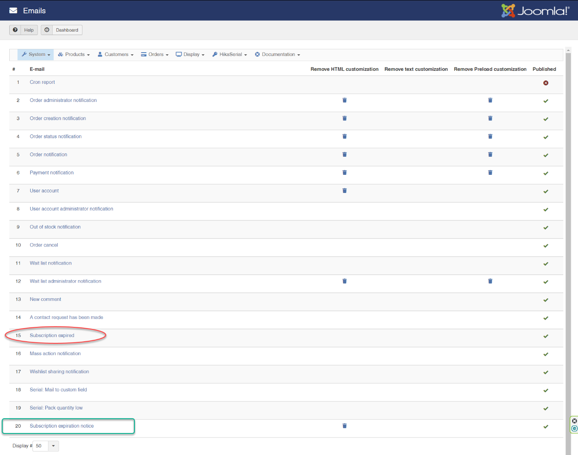Toggle published status of New comment
The height and width of the screenshot is (455, 578).
click(546, 300)
